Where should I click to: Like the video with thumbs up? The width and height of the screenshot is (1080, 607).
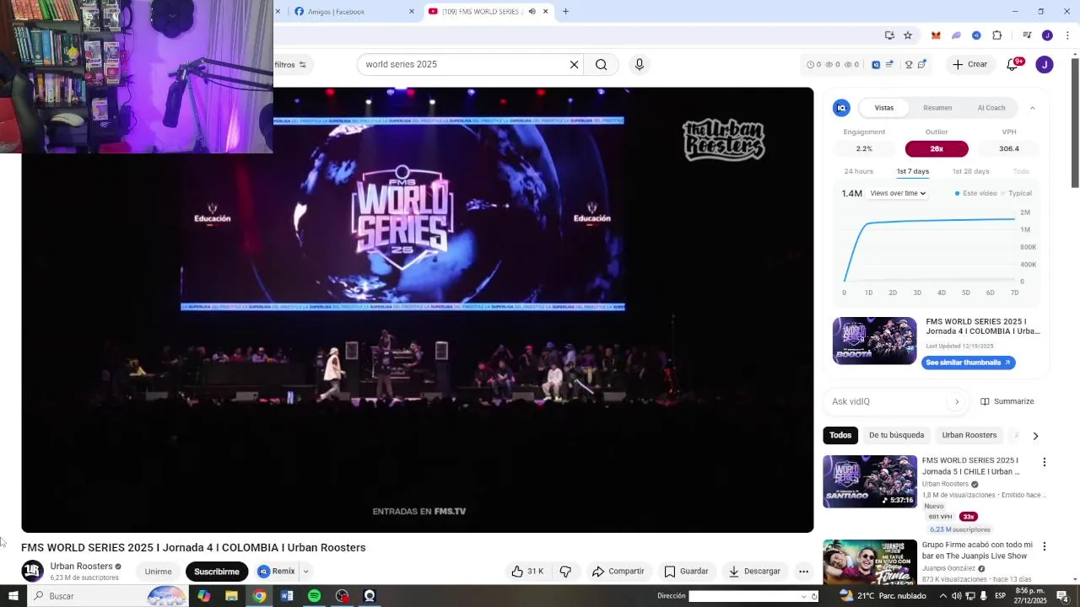[527, 572]
